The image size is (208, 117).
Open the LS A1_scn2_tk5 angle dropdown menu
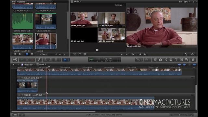(41, 78)
